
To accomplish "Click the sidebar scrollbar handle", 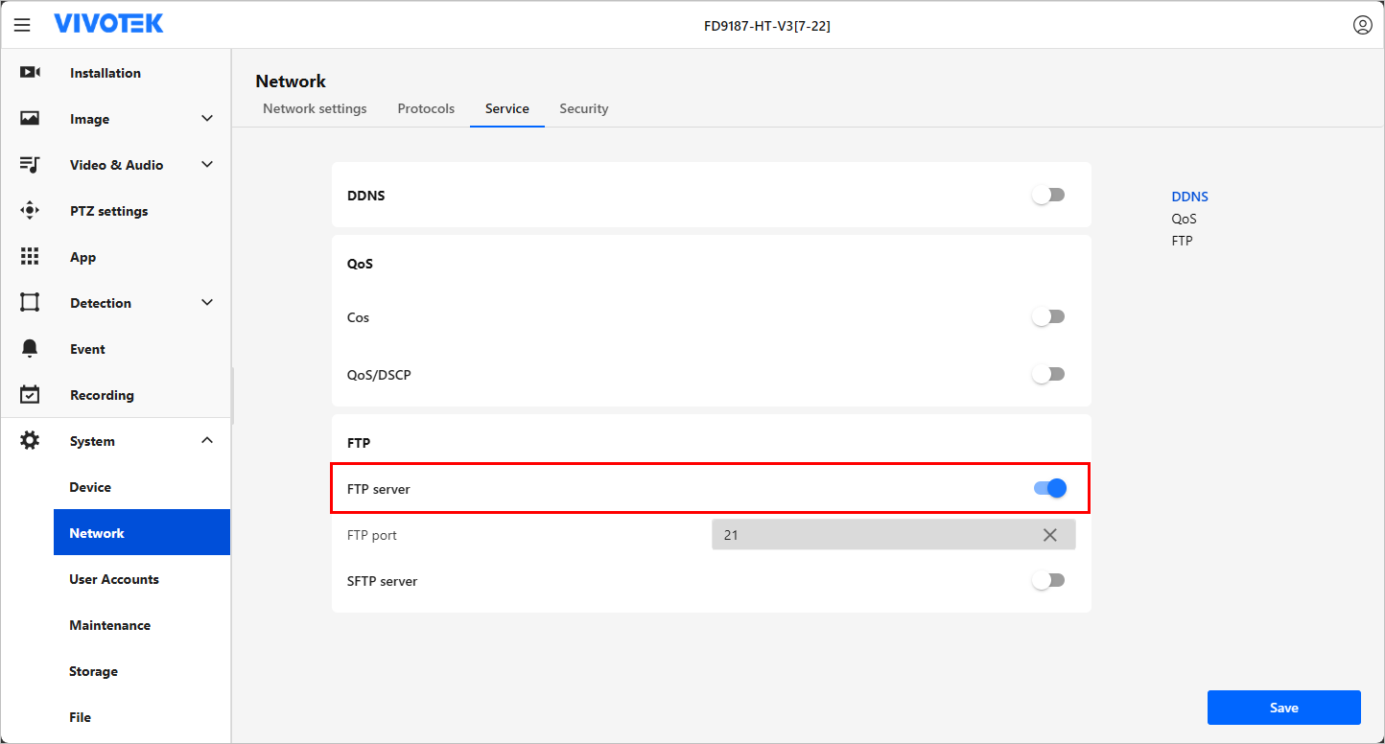I will pos(232,395).
